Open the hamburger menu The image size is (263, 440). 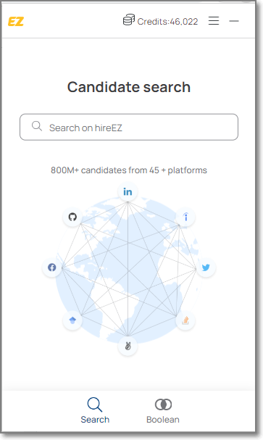[x=214, y=21]
